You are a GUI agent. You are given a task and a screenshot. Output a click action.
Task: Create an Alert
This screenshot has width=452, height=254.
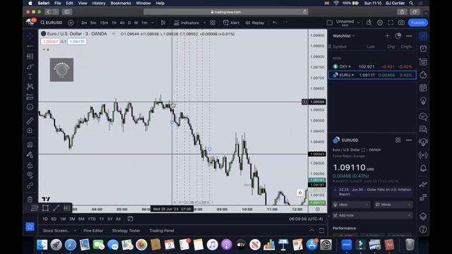point(232,23)
